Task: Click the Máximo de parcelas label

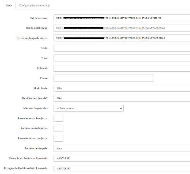Action: (x=35, y=108)
